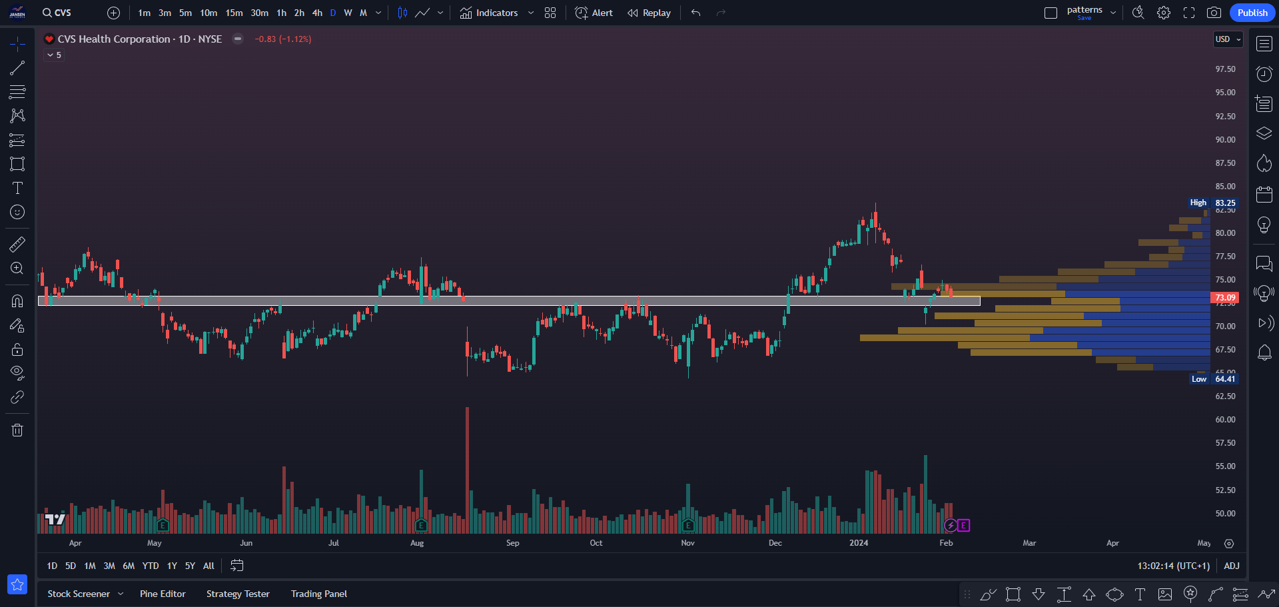Open the forecasting and measurement tools

click(x=17, y=140)
